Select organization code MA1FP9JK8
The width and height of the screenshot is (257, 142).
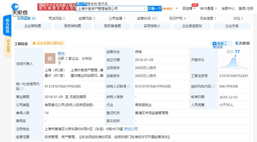tap(228, 86)
